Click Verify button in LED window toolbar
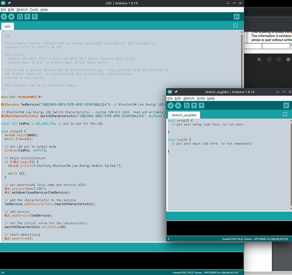The width and height of the screenshot is (292, 275). tap(4, 17)
